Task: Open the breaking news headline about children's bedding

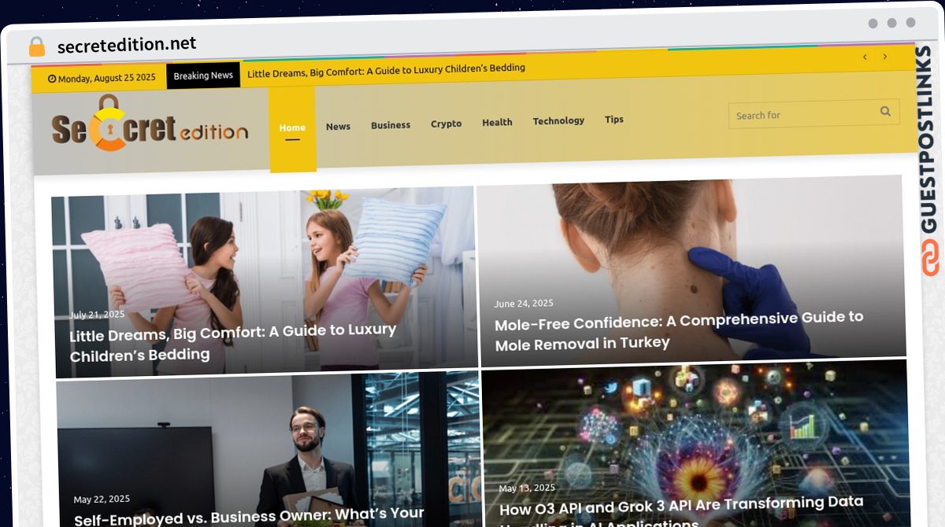Action: point(386,69)
